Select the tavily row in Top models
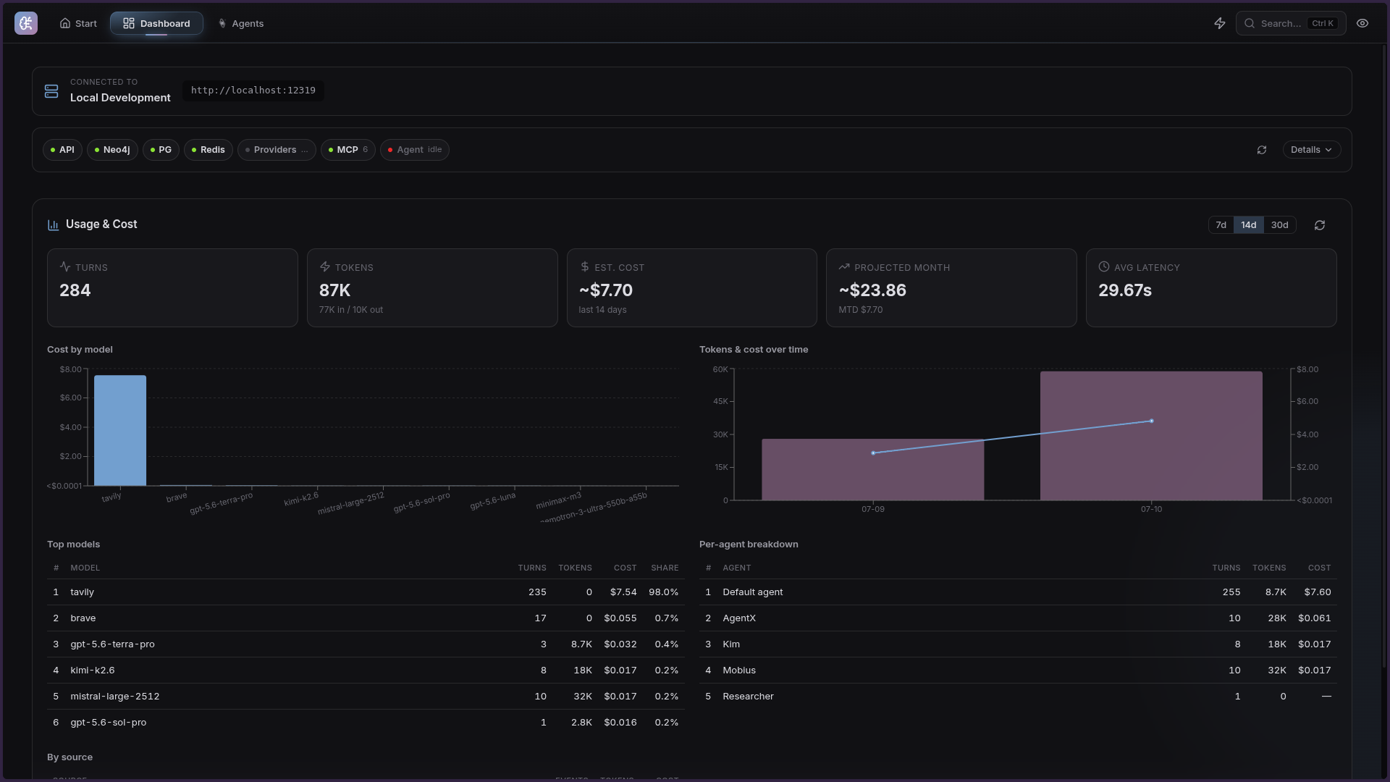The height and width of the screenshot is (782, 1390). [366, 592]
